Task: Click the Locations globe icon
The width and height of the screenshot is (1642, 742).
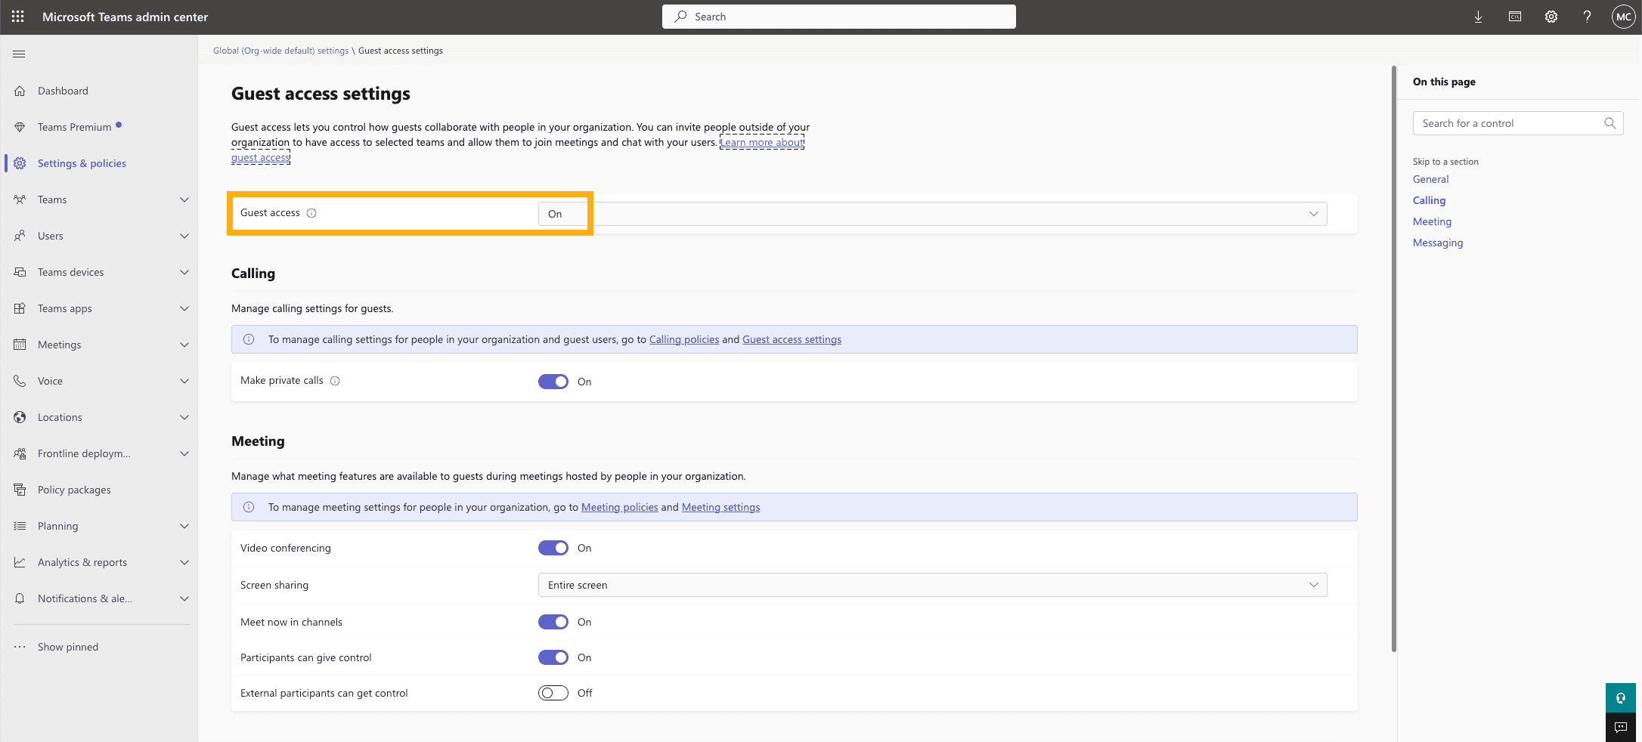Action: (20, 417)
